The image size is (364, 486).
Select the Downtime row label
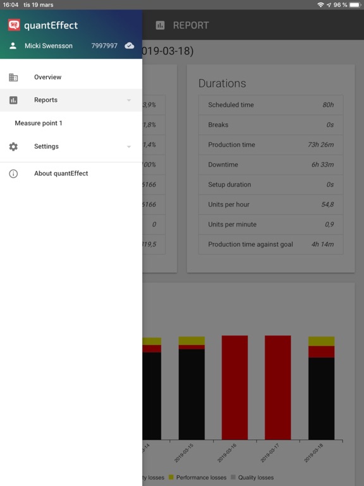tap(223, 165)
